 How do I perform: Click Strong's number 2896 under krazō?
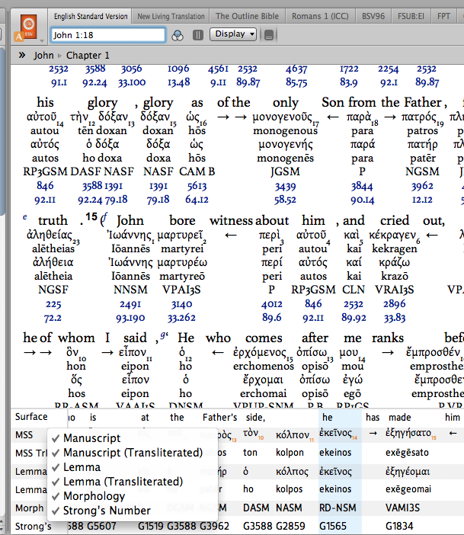tap(395, 303)
